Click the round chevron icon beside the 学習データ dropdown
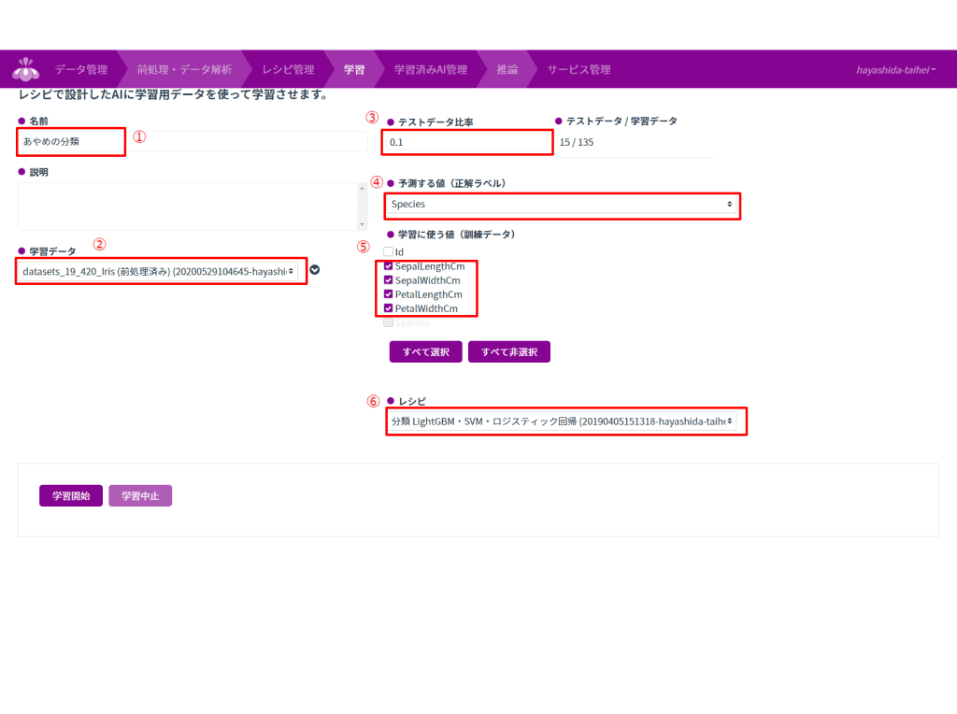Viewport: 957px width, 714px height. coord(315,270)
